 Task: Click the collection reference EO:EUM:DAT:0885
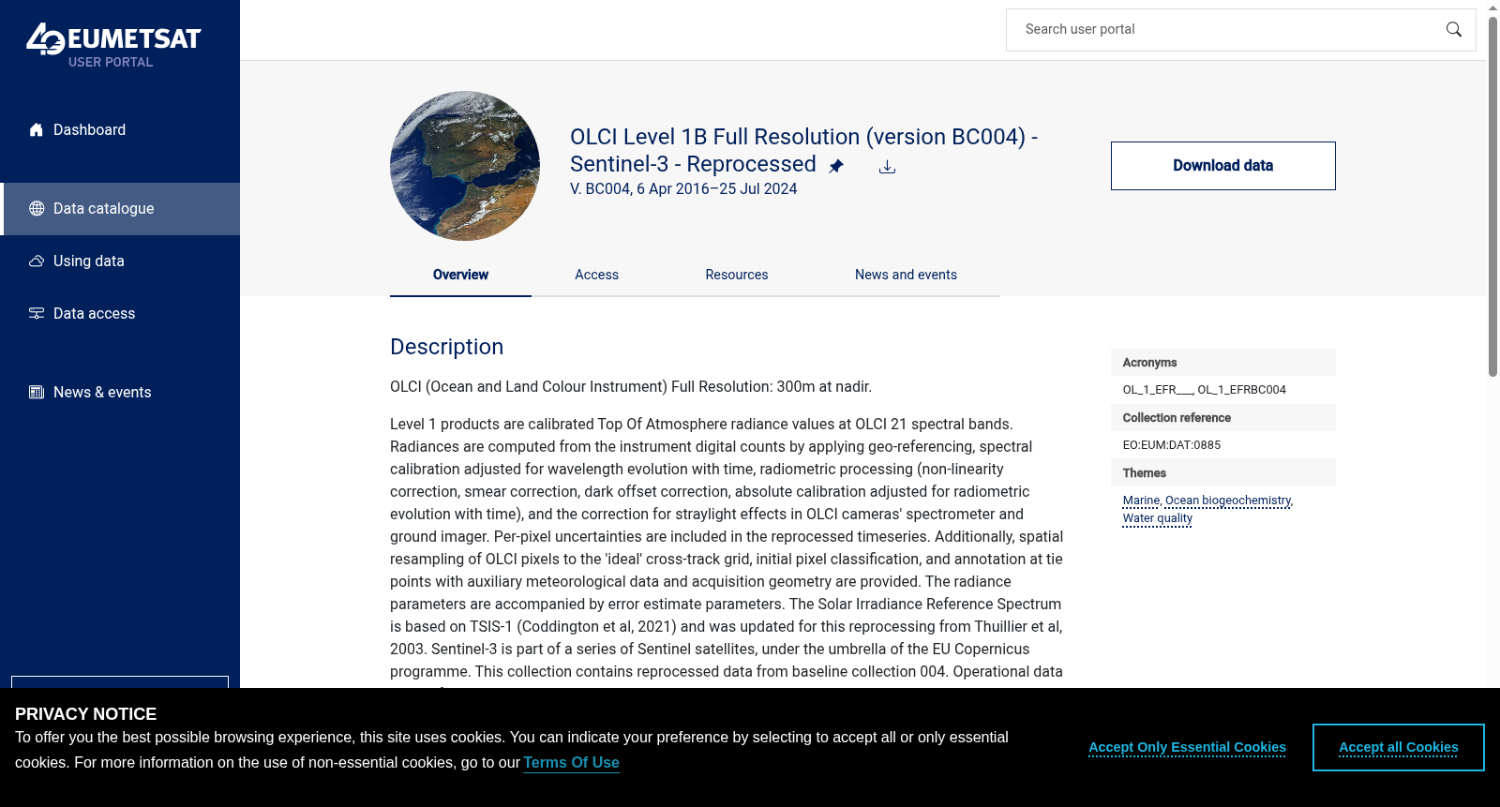point(1172,445)
